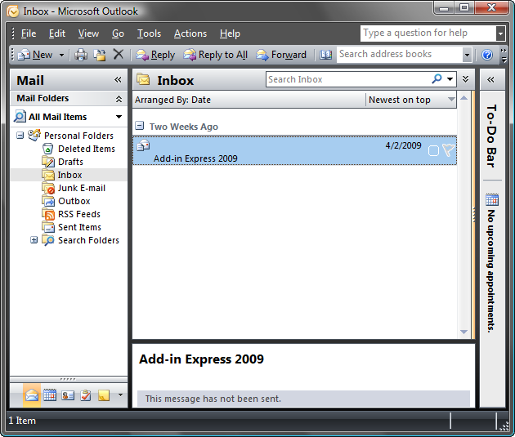This screenshot has height=437, width=515.
Task: Click the calendar icon in To-Do Bar
Action: (492, 199)
